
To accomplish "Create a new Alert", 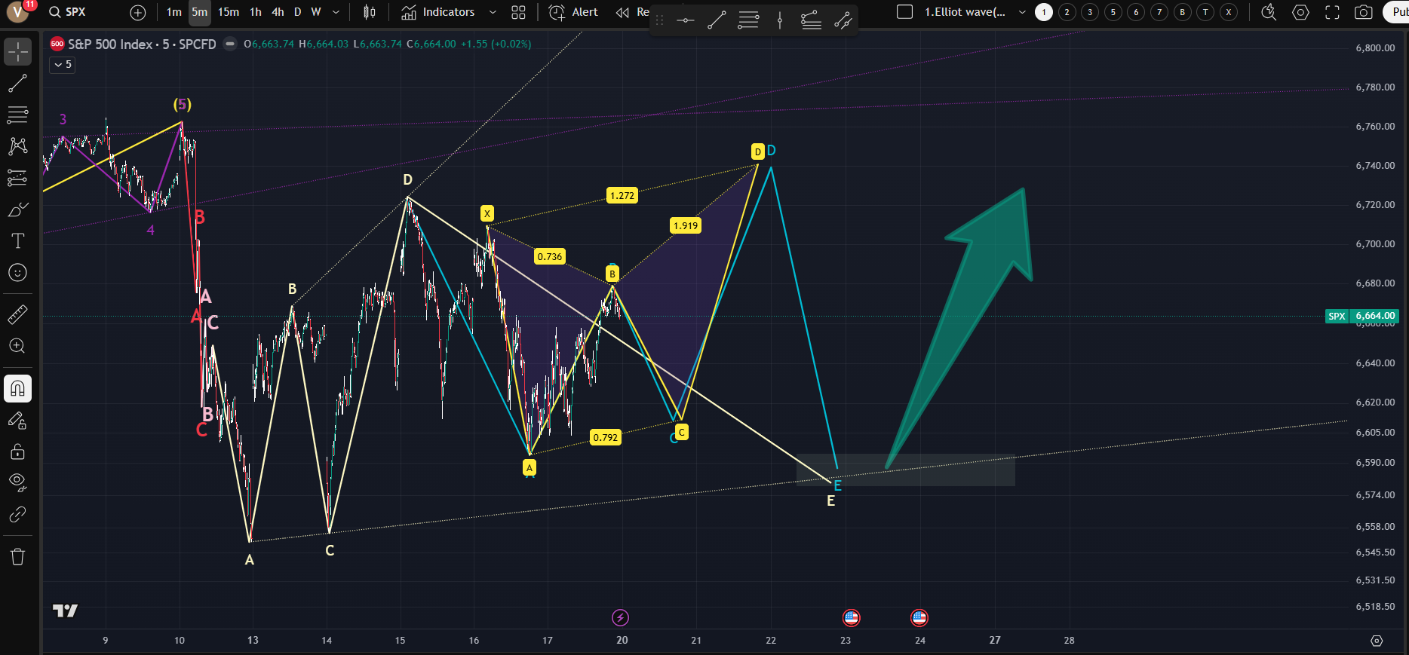I will [x=573, y=12].
